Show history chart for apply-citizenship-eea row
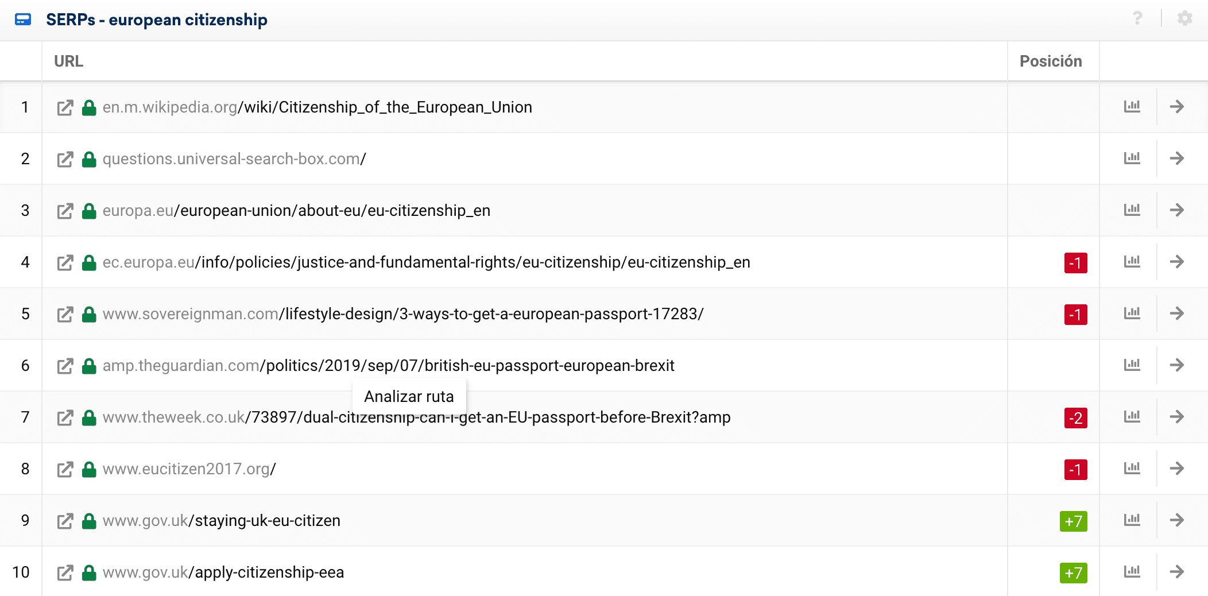The image size is (1208, 596). pyautogui.click(x=1132, y=572)
